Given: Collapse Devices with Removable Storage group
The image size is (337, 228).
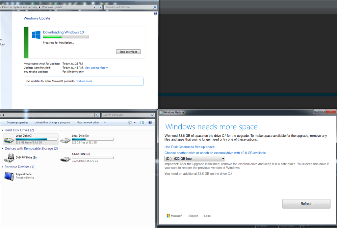Looking at the screenshot, I should click(x=3, y=148).
